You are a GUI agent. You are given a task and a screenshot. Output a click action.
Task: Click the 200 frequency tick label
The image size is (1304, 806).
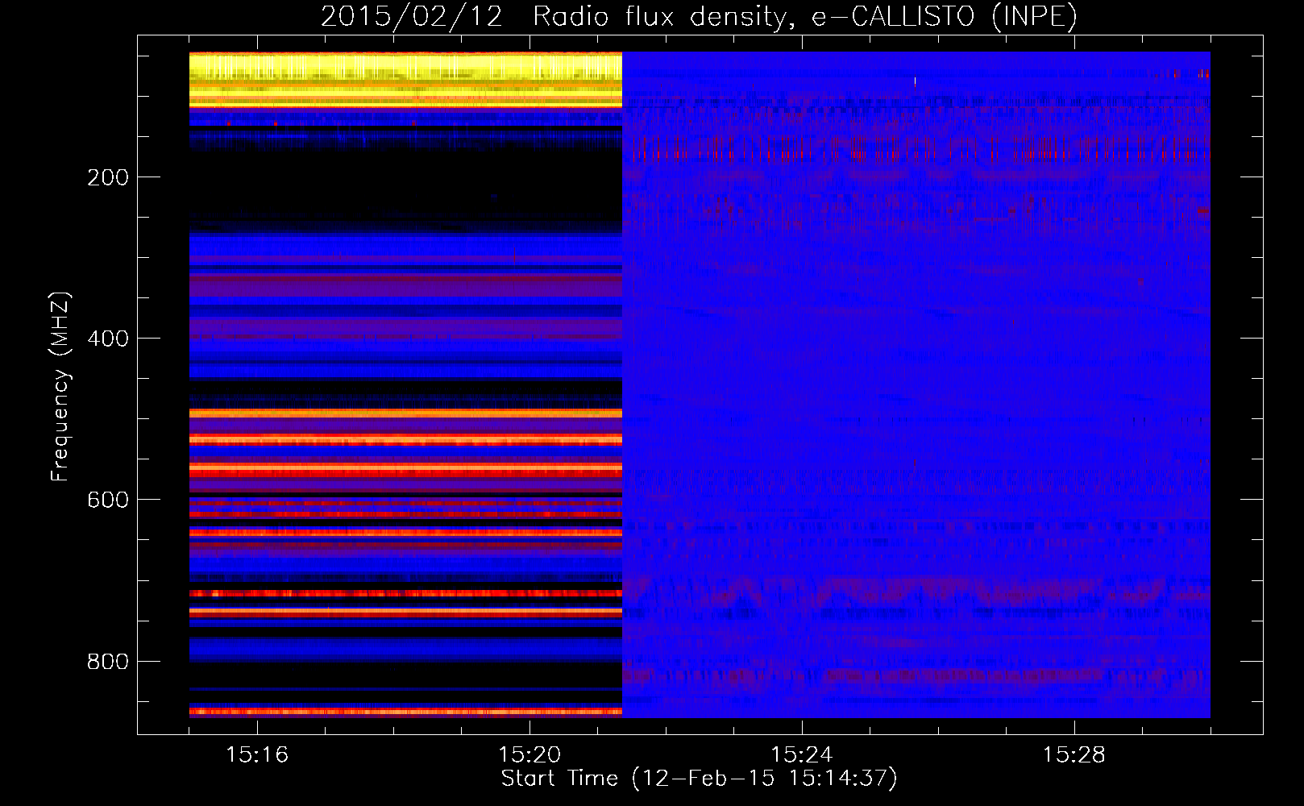[107, 178]
